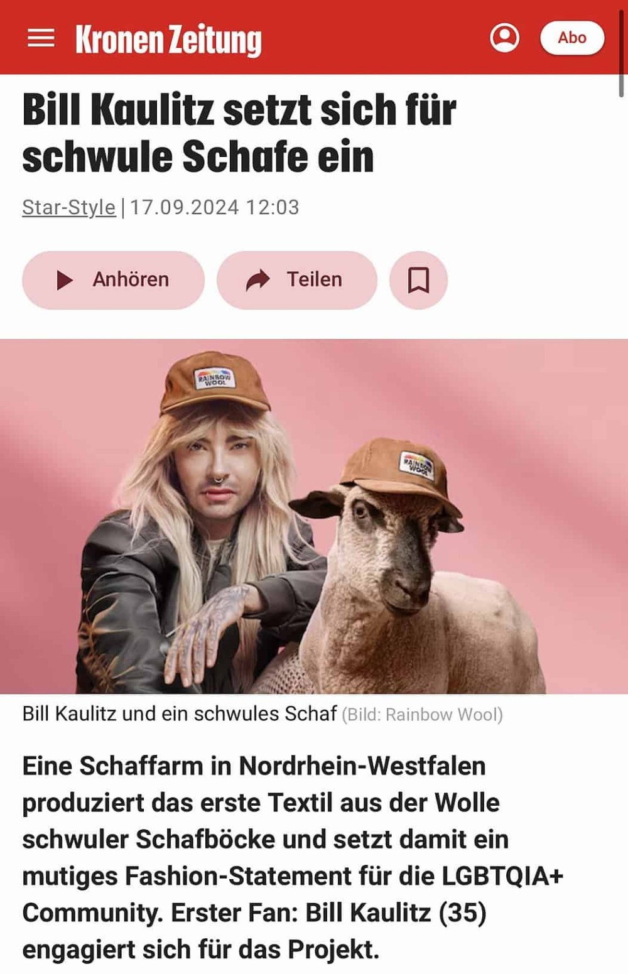Click the 17.09.2024 12:03 timestamp
628x974 pixels.
[x=214, y=207]
